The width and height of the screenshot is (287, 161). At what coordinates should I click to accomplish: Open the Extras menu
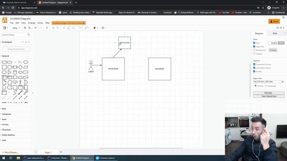coord(40,23)
